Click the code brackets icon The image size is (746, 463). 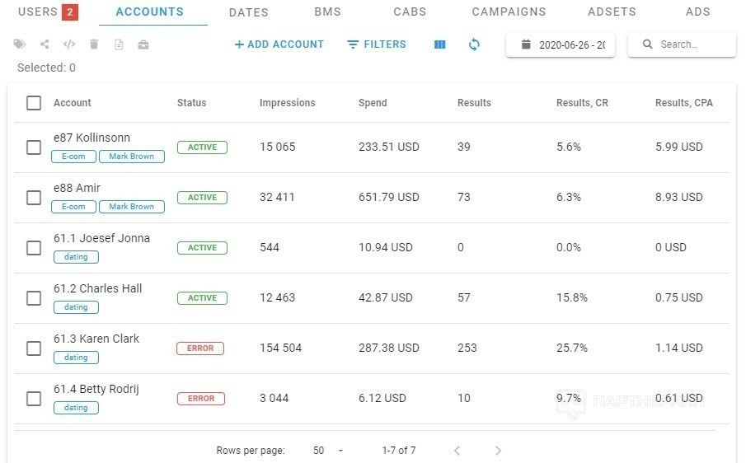click(69, 44)
